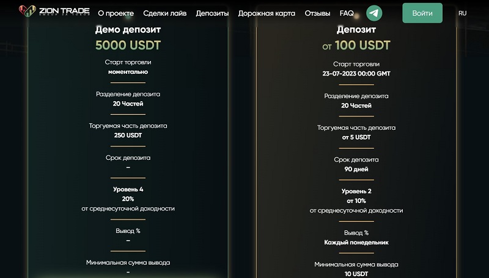Go to «Сделки лайв» page
The height and width of the screenshot is (278, 489).
(x=164, y=13)
